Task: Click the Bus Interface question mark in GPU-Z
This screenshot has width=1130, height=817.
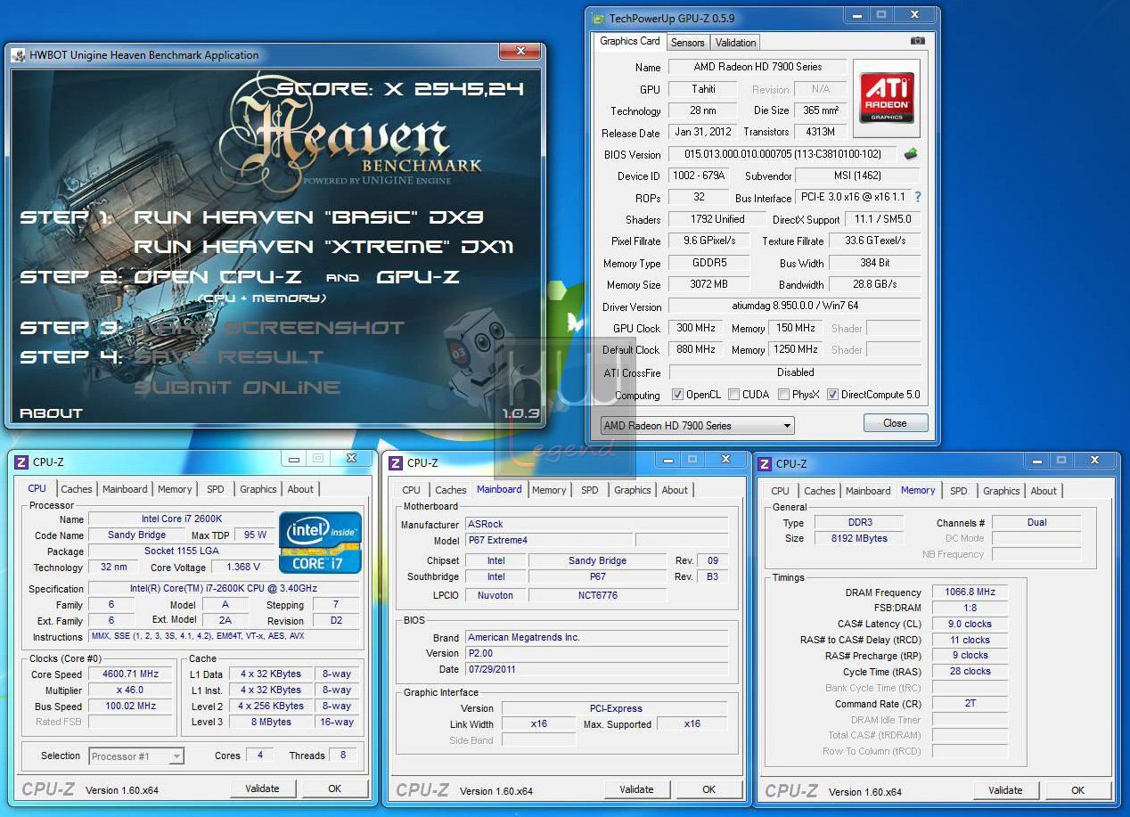Action: [x=918, y=197]
